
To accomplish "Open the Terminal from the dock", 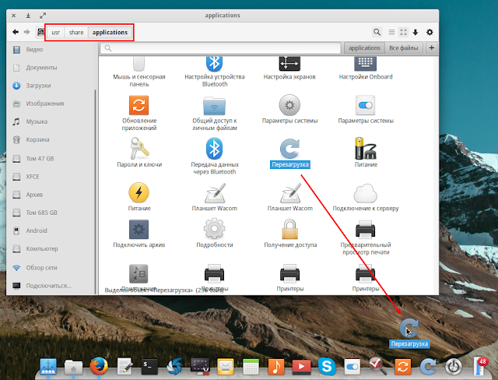I will click(x=149, y=367).
